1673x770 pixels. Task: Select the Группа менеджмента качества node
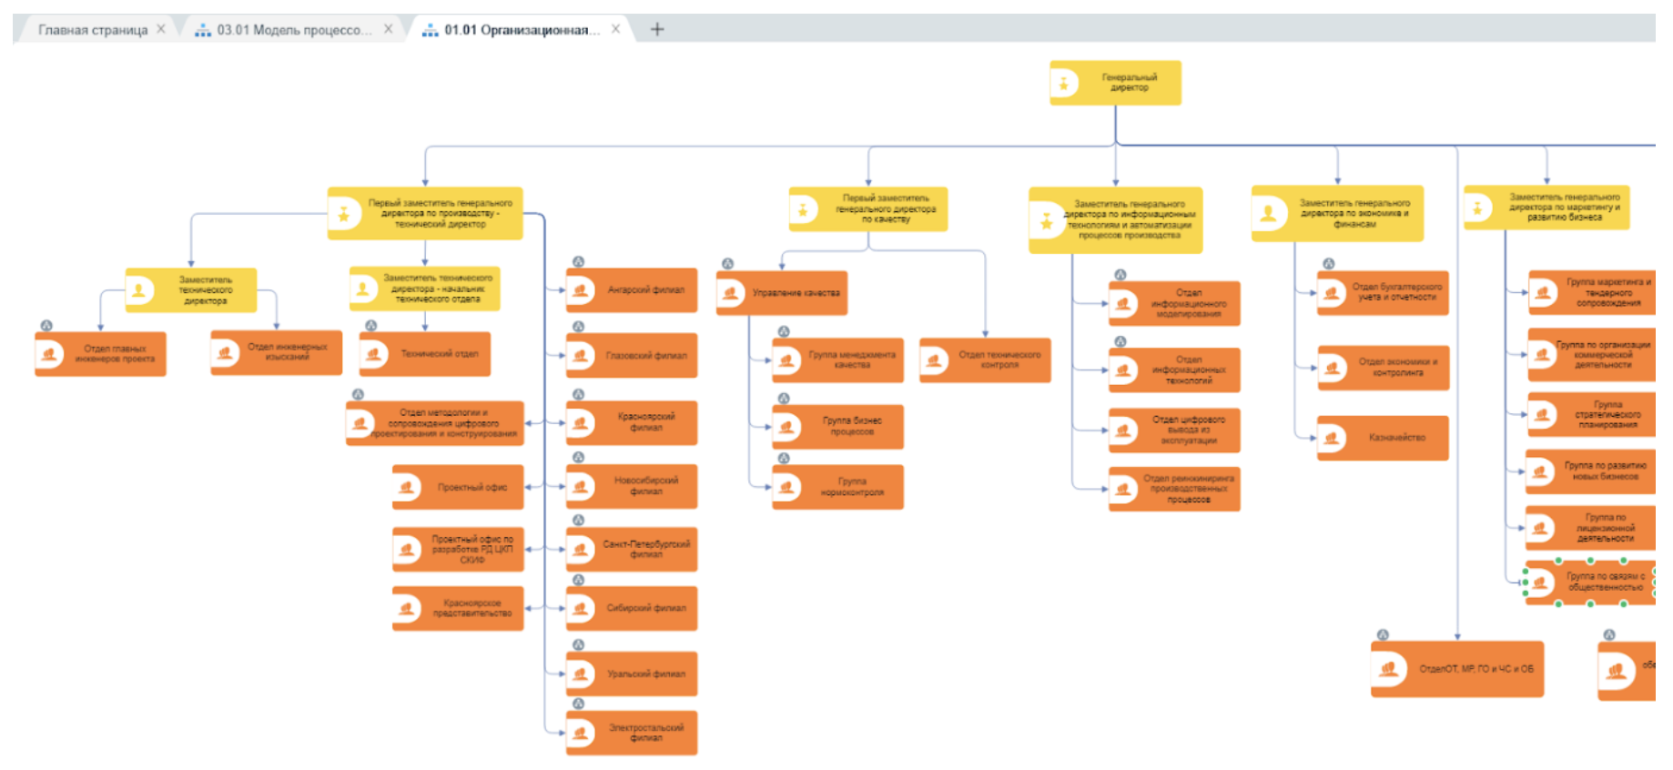click(851, 360)
